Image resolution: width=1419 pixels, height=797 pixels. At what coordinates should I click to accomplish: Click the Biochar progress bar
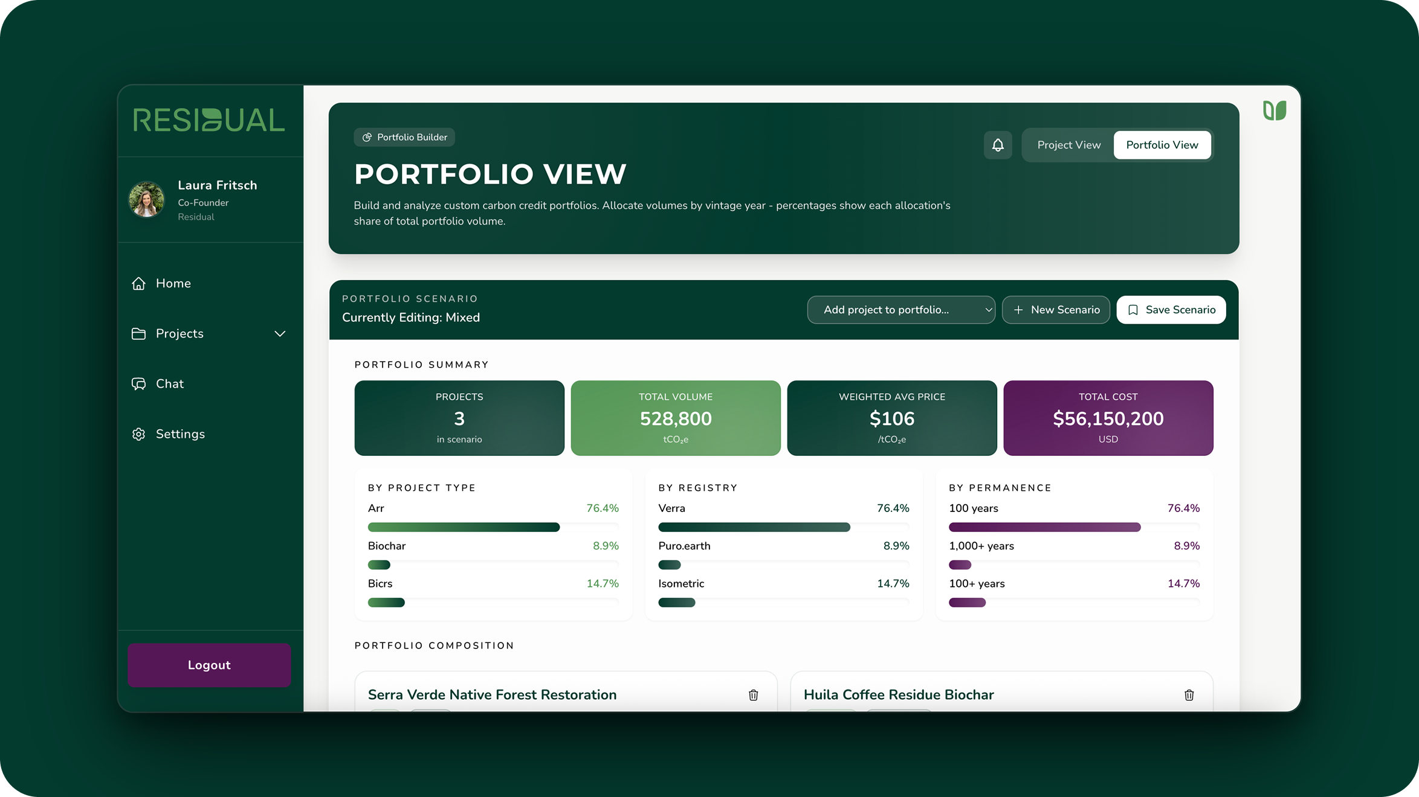coord(493,565)
